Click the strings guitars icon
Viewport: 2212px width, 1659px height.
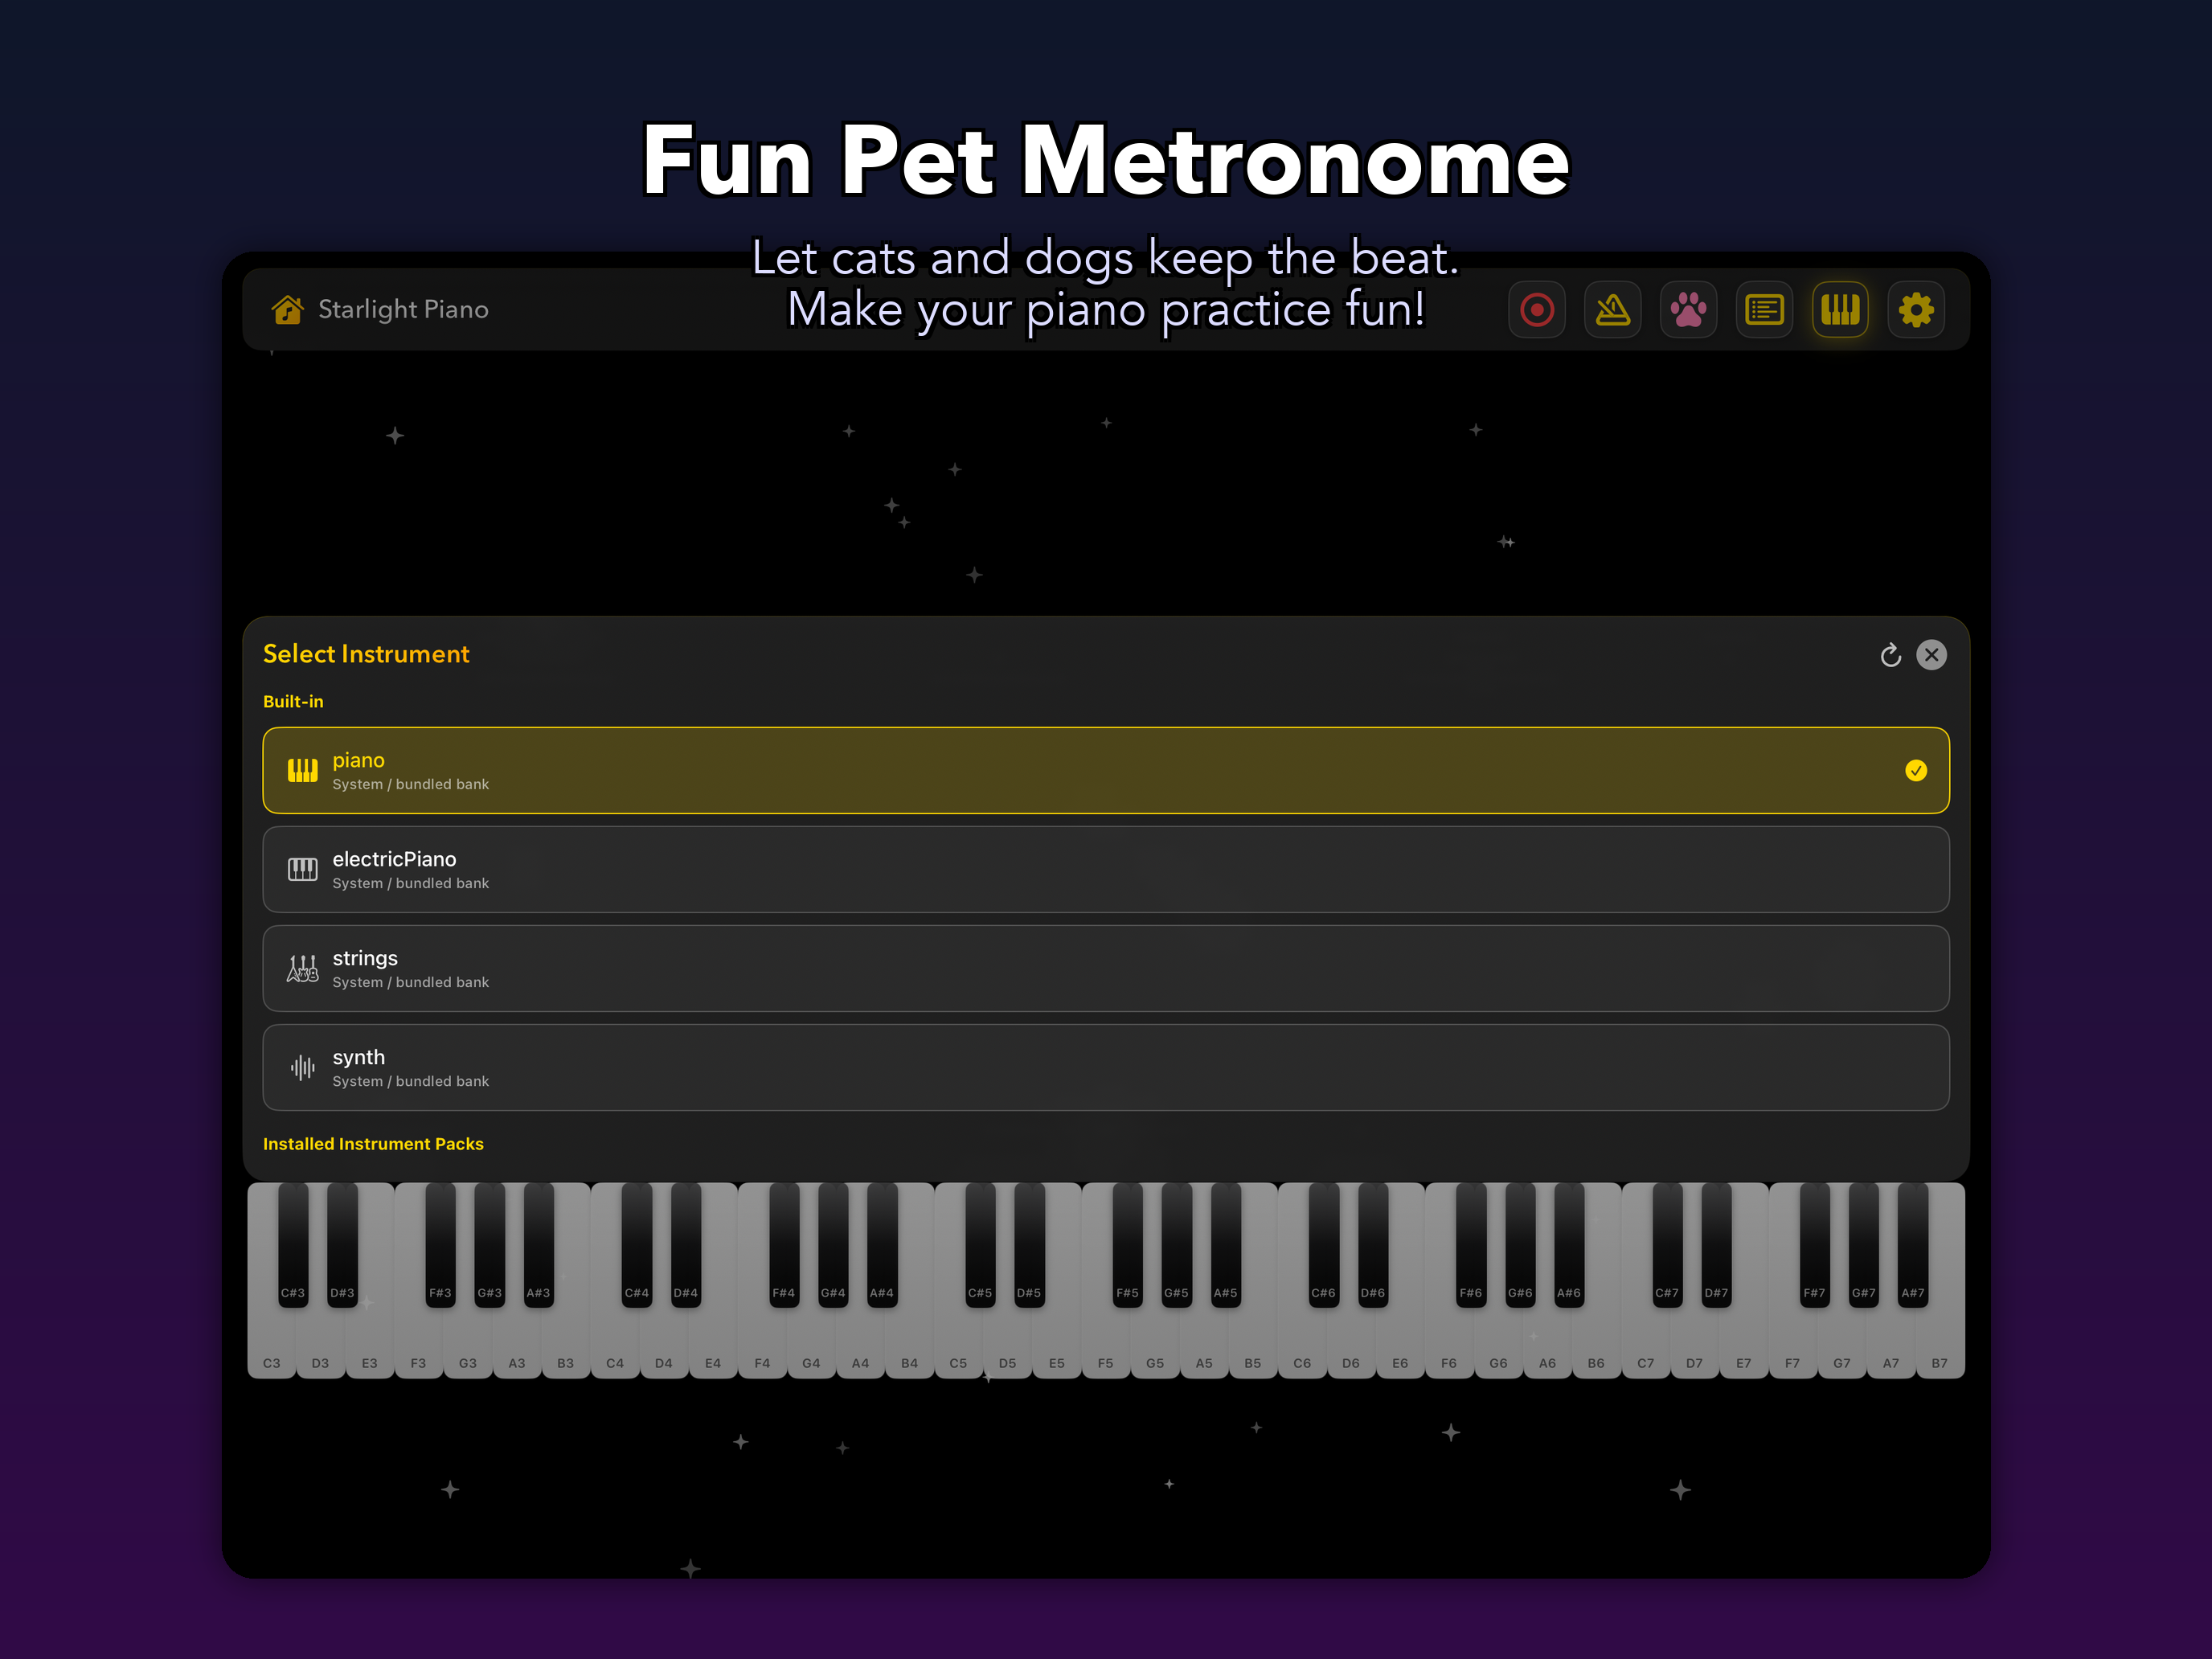[302, 968]
